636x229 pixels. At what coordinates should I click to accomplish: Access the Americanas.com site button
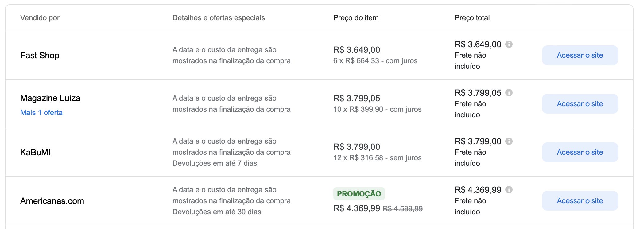[x=580, y=201]
